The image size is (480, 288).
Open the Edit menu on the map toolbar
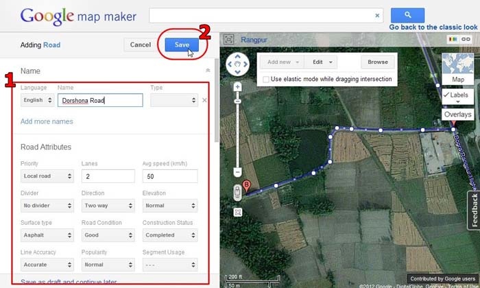(321, 62)
